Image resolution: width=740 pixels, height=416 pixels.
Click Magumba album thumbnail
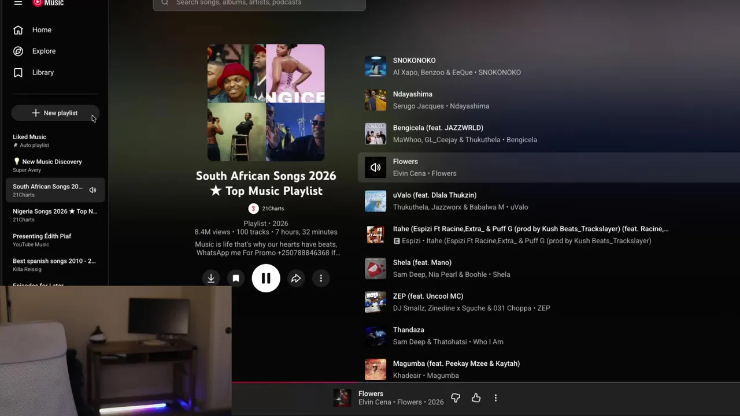click(375, 370)
